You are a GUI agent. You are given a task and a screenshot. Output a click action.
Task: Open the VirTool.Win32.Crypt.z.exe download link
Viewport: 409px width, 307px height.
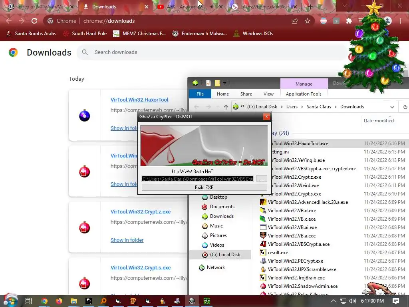click(141, 212)
